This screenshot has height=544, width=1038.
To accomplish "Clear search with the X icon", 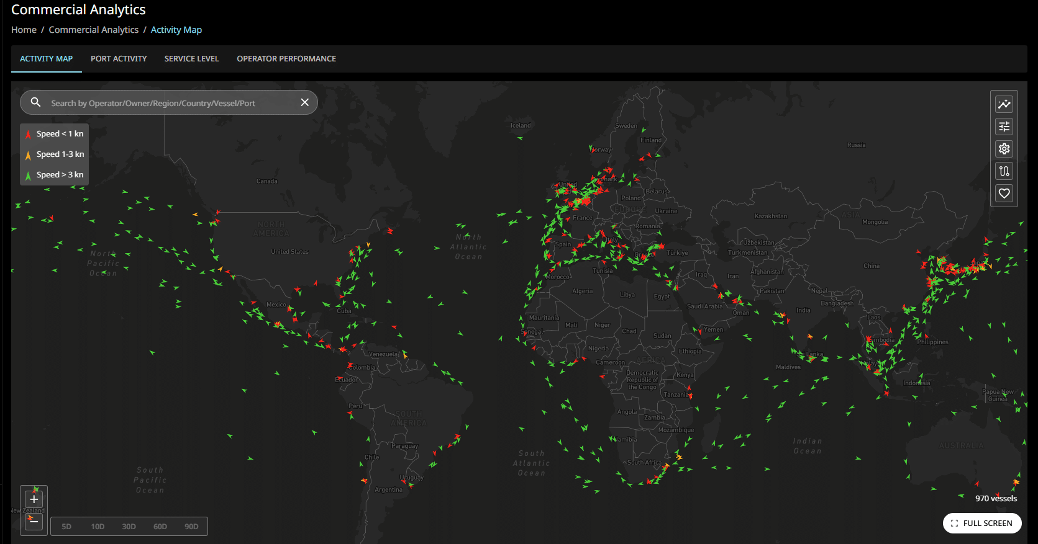I will (x=304, y=102).
